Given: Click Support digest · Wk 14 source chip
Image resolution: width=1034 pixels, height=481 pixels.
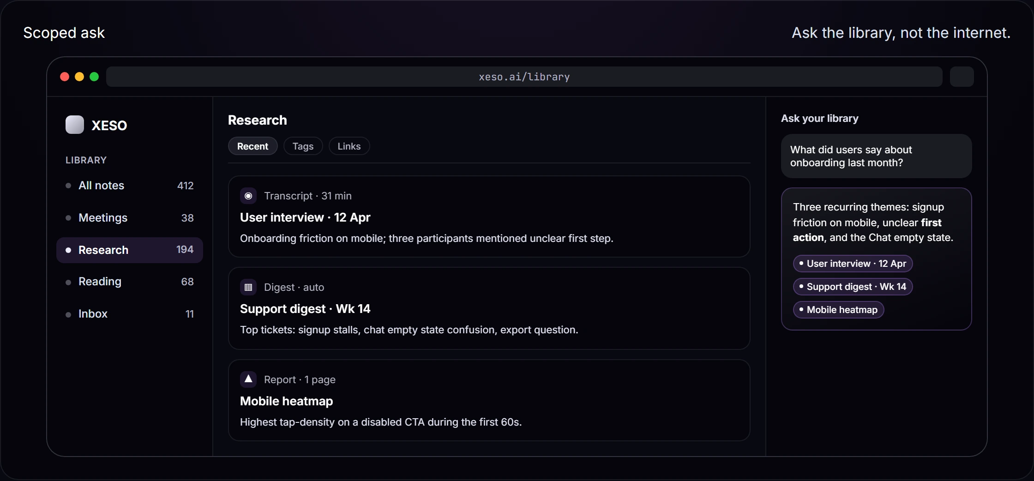Looking at the screenshot, I should coord(853,287).
